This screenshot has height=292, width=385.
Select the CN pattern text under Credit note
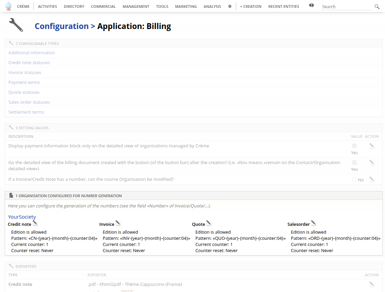click(54, 238)
